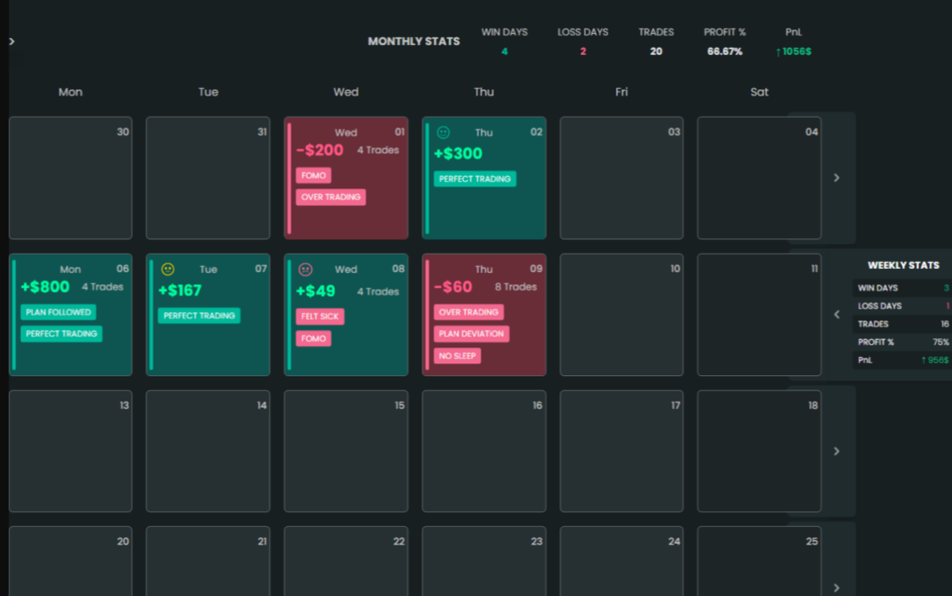Select empty calendar day 31
The width and height of the screenshot is (952, 596).
pyautogui.click(x=209, y=178)
